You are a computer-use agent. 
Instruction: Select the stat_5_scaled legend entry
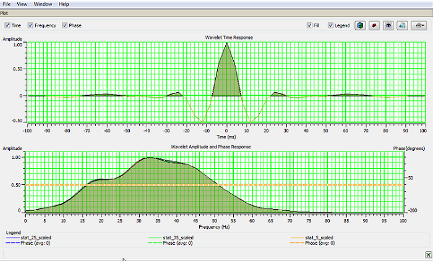(319, 237)
